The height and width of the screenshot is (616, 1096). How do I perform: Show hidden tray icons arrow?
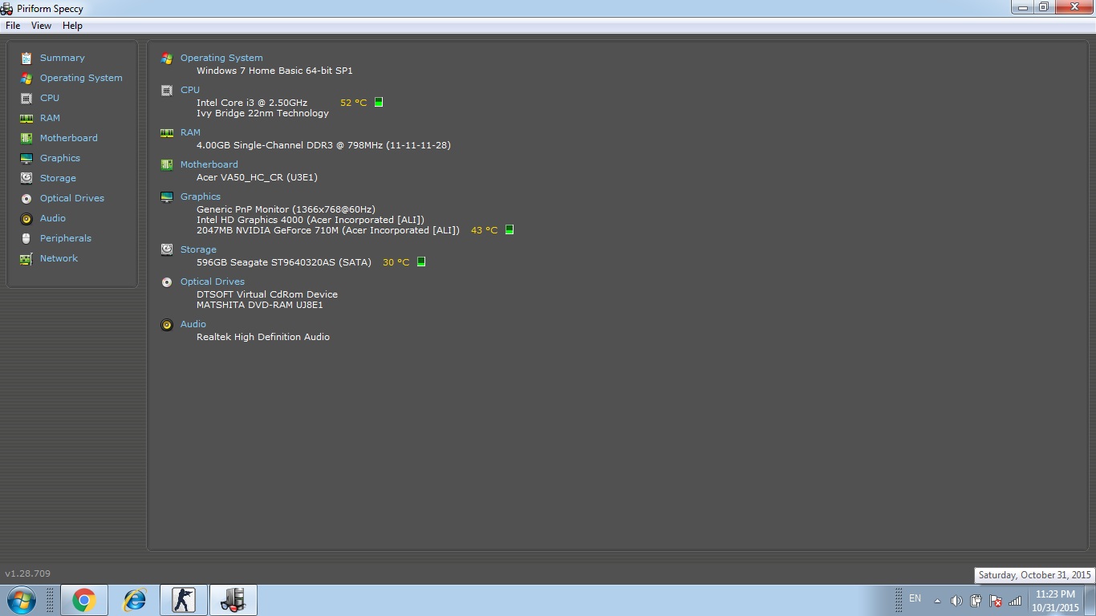(937, 601)
